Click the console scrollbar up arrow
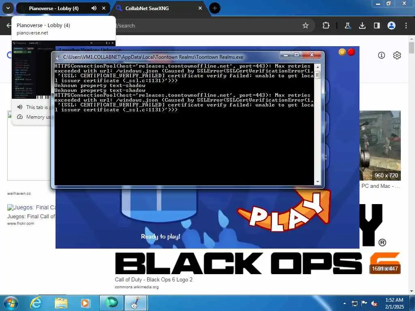This screenshot has width=415, height=311. tap(317, 67)
